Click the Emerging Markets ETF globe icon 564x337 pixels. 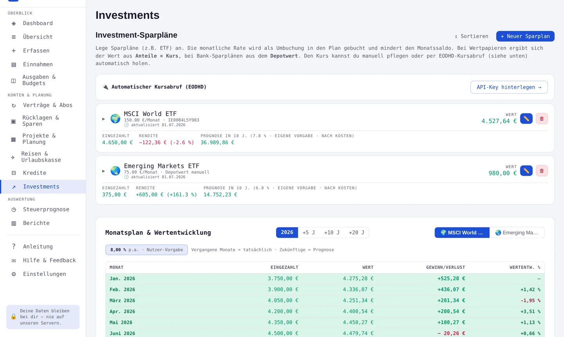115,171
